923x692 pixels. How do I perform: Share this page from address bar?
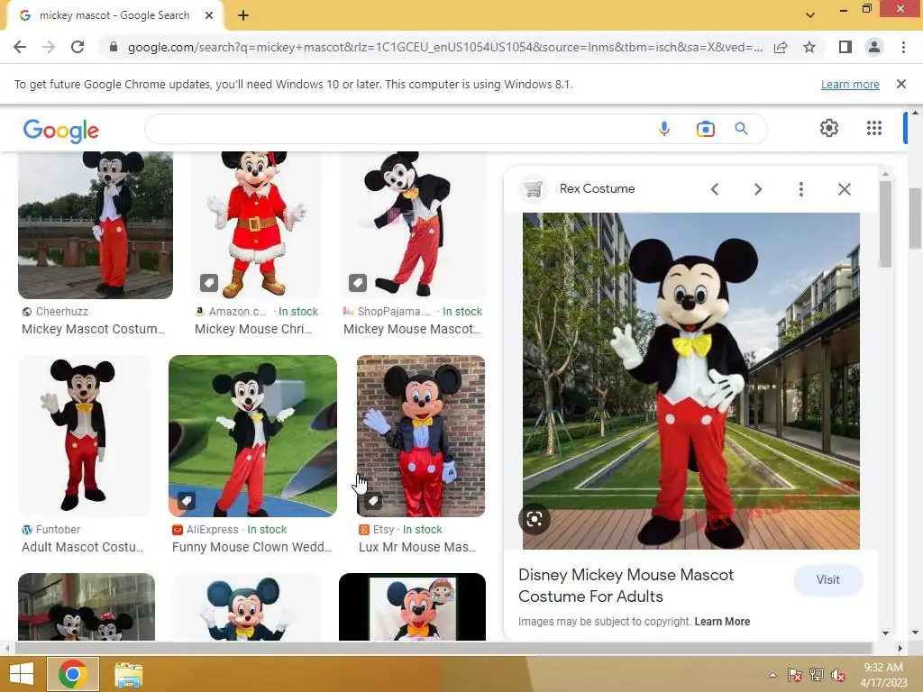(x=781, y=47)
